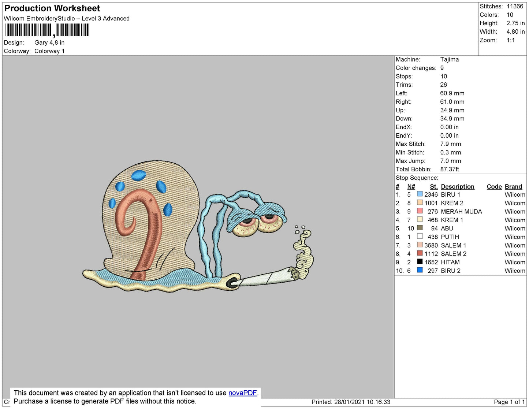This screenshot has height=409, width=529.
Task: Click the BIRU 1 light blue swatch
Action: pos(420,194)
